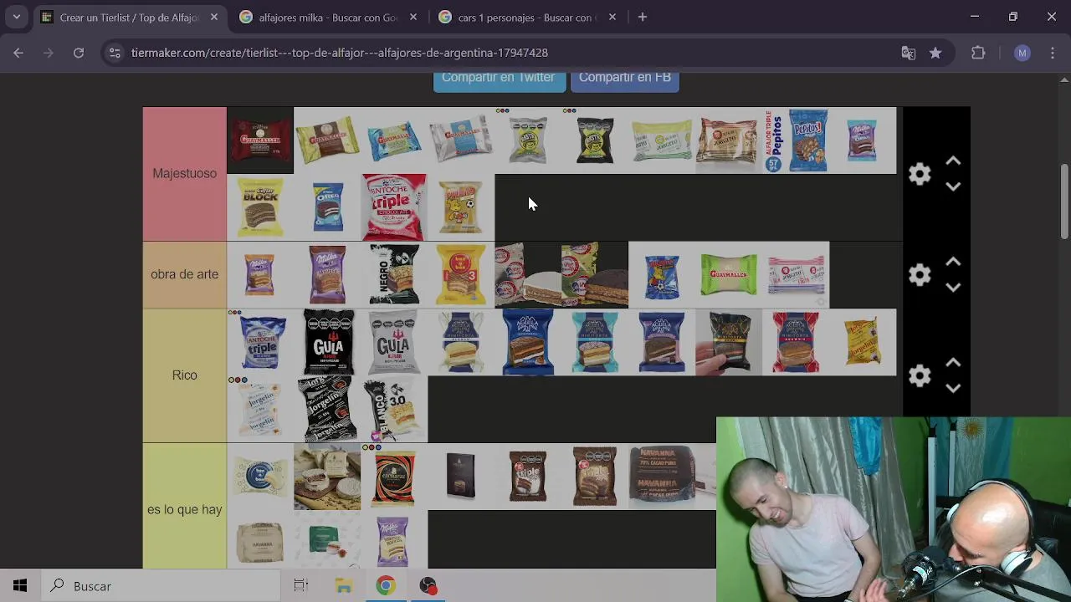Open settings gear for Majestuoso tier

click(x=920, y=174)
